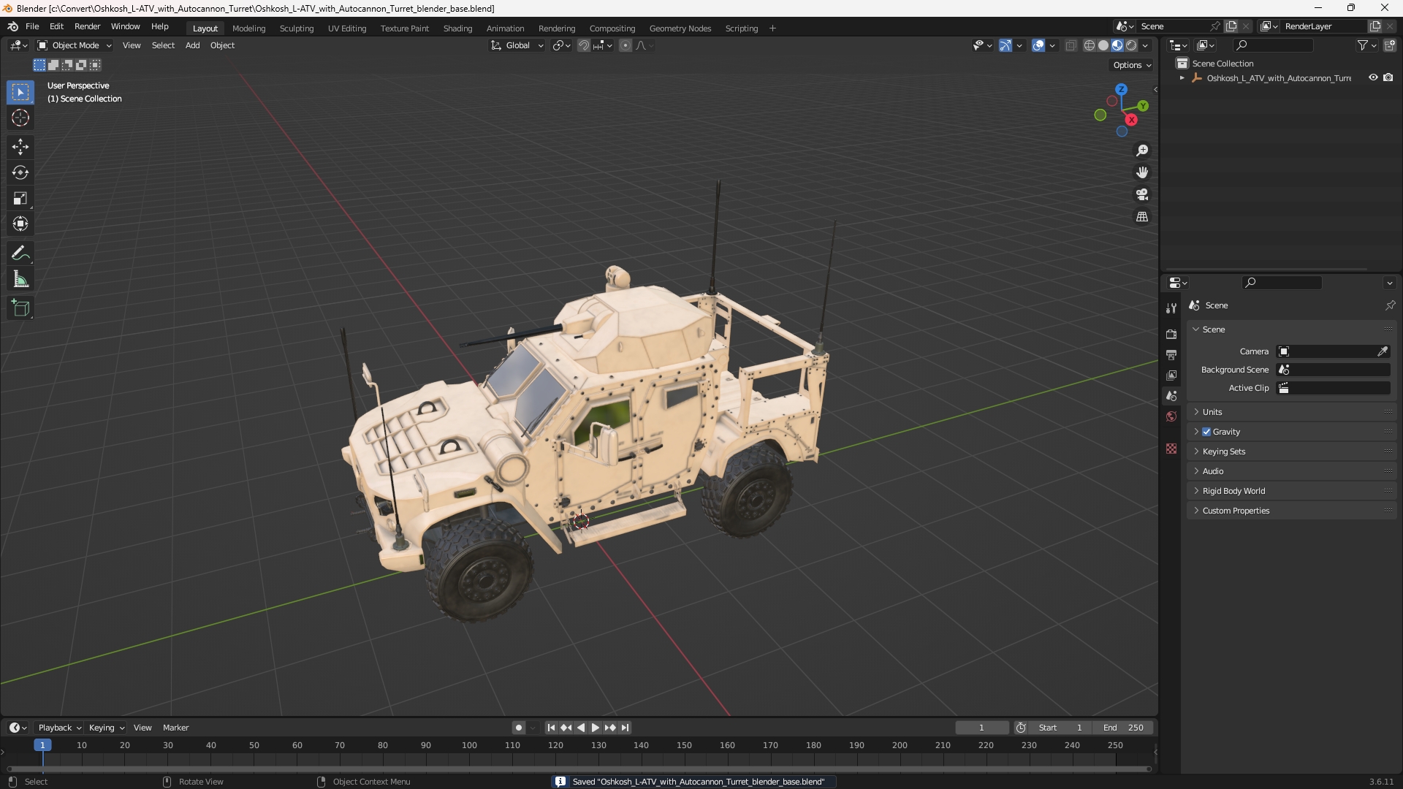The image size is (1403, 789).
Task: Toggle camera view icon in viewport
Action: (1142, 194)
